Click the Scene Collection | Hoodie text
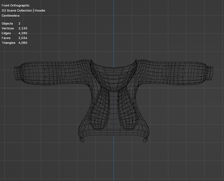The image size is (224, 181). 23,10
